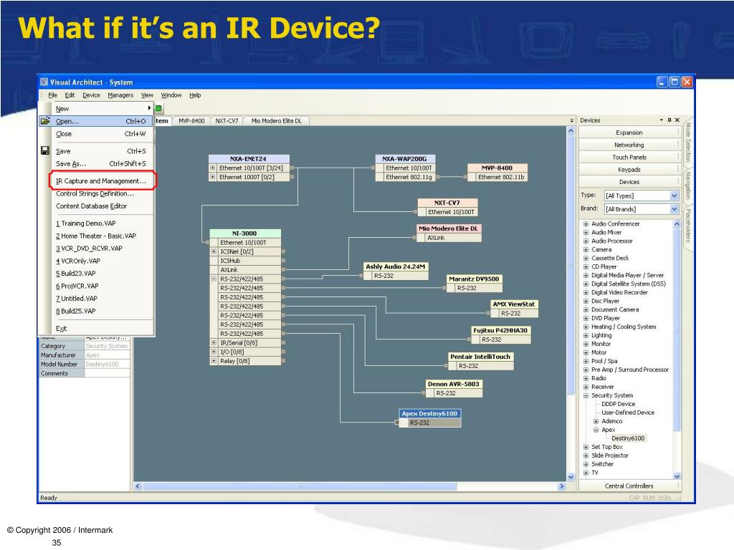Choose Save As in File menu
Image resolution: width=734 pixels, height=550 pixels.
click(102, 164)
